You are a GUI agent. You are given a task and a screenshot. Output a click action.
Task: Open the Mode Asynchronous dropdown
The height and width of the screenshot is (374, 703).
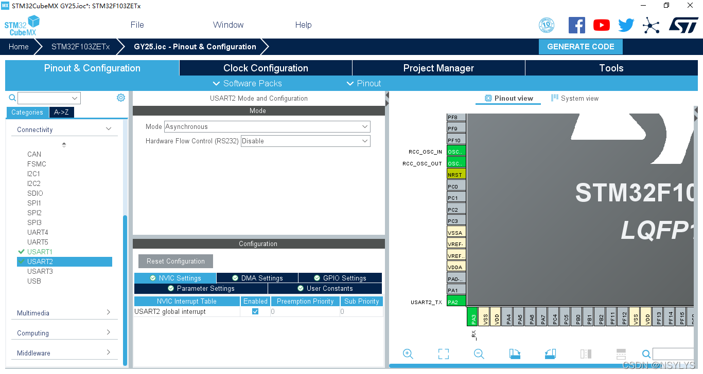coord(267,126)
